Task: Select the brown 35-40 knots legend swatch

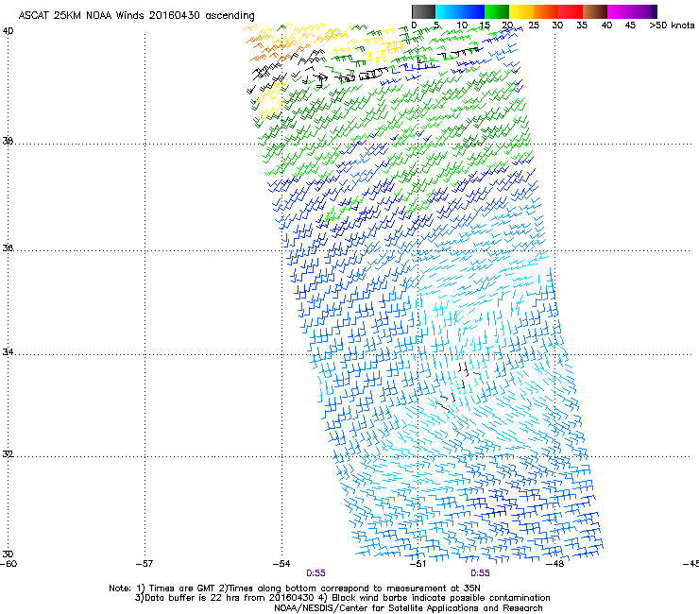Action: click(595, 11)
